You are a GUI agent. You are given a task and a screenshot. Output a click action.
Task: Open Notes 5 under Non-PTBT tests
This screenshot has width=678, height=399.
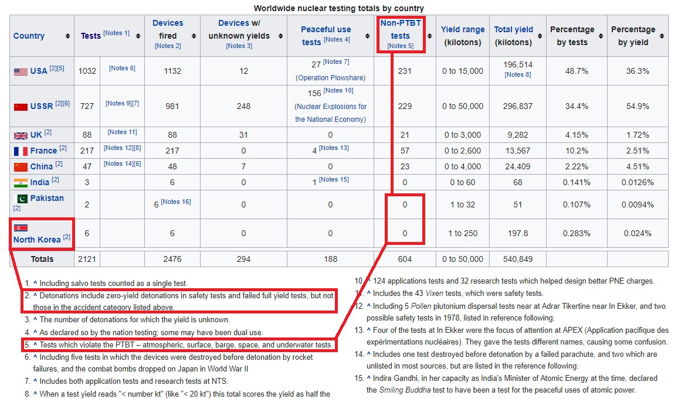point(401,46)
